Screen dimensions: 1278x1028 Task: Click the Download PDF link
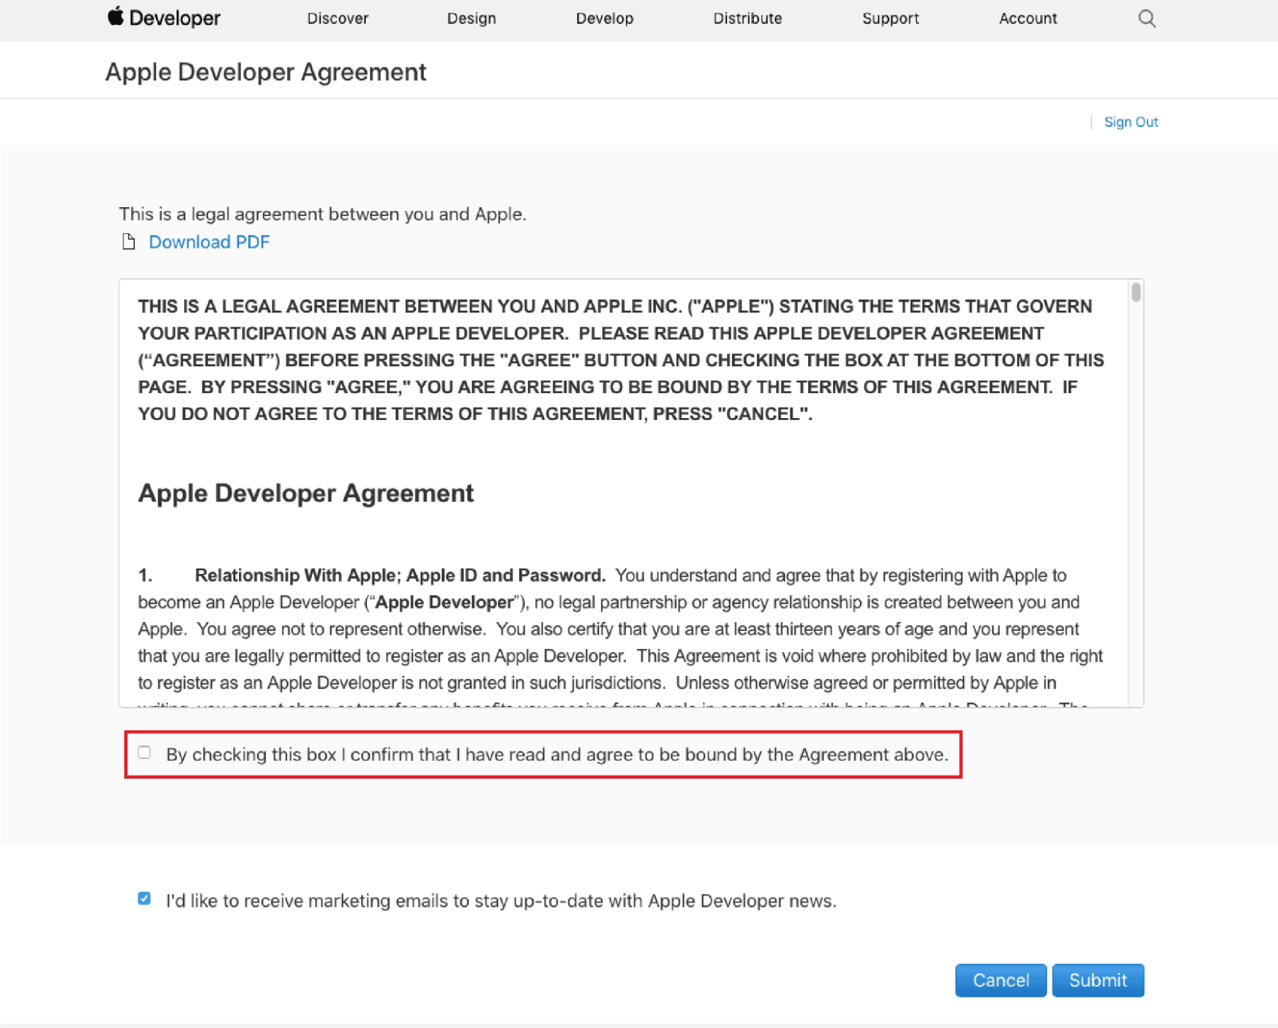click(x=209, y=242)
